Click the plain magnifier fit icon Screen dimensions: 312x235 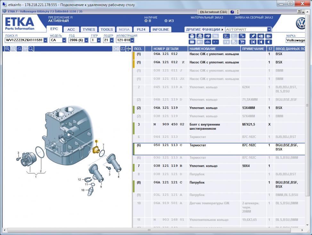point(31,49)
